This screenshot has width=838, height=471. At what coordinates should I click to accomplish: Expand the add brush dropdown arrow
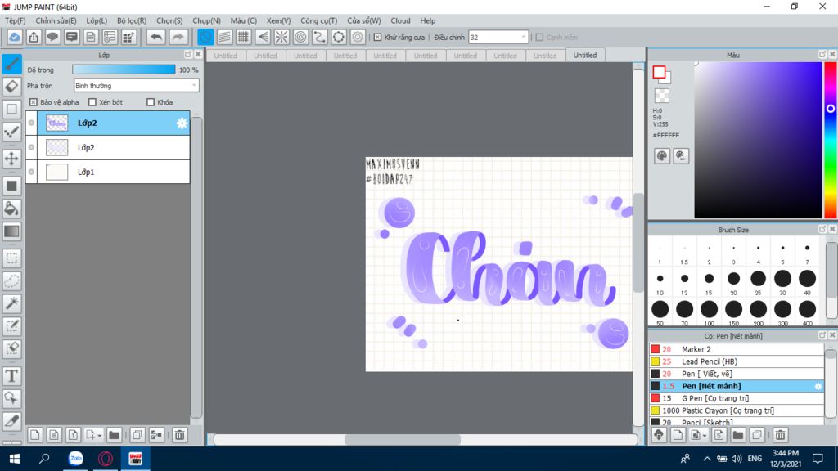[x=705, y=435]
